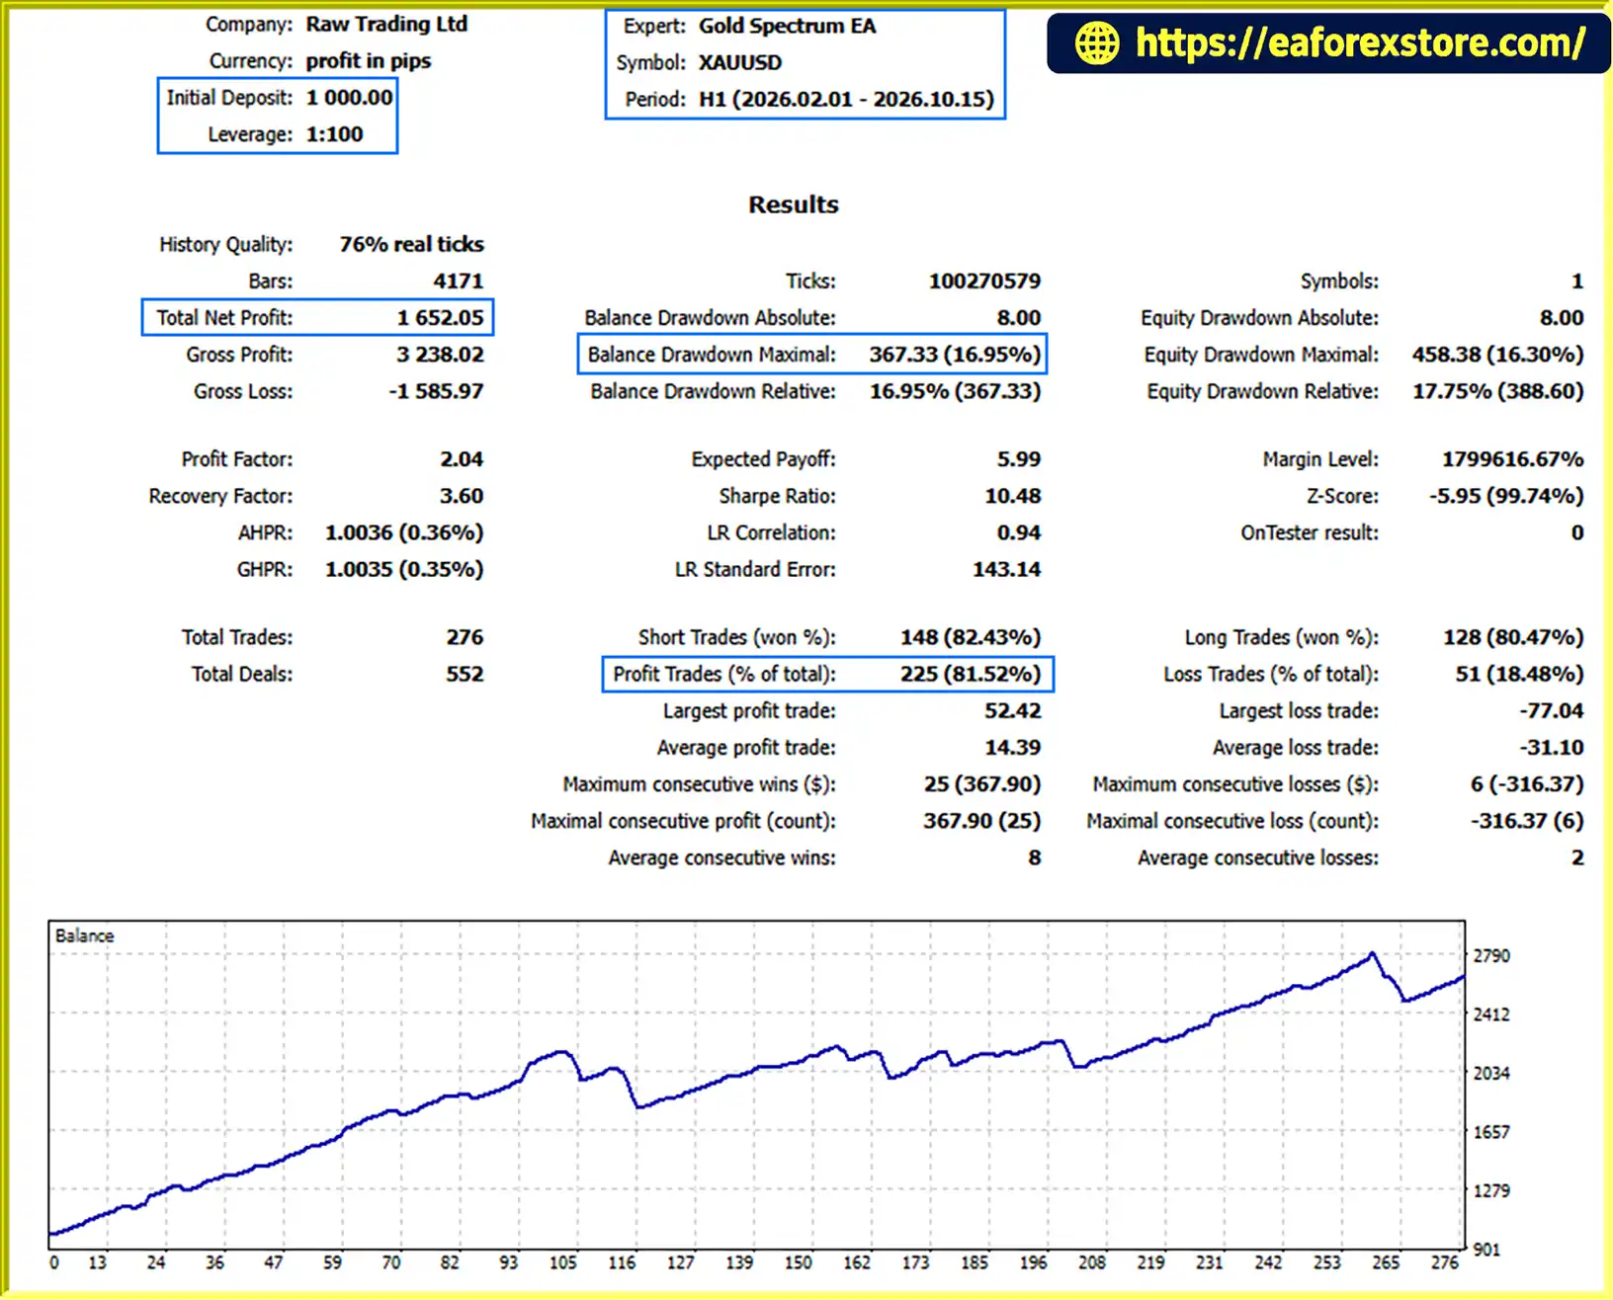
Task: Click the Raw Trading Ltd company name
Action: [x=386, y=25]
